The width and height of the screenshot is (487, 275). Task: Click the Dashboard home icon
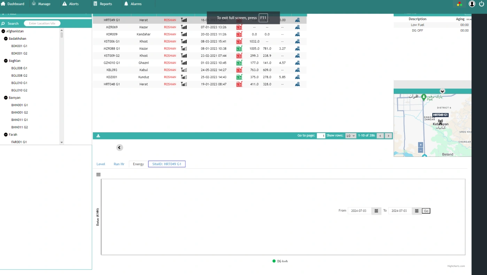coord(3,3)
